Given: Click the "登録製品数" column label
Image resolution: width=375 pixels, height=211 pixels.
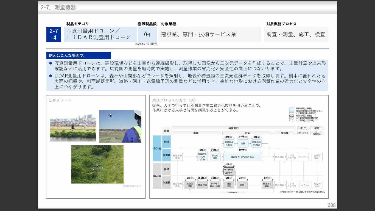Looking at the screenshot, I should (147, 24).
